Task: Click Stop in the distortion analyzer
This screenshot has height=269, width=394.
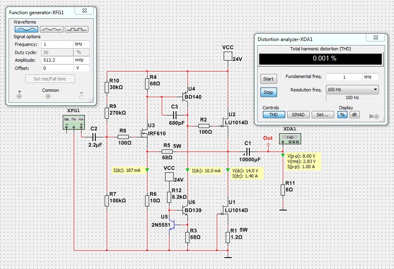Action: 269,92
